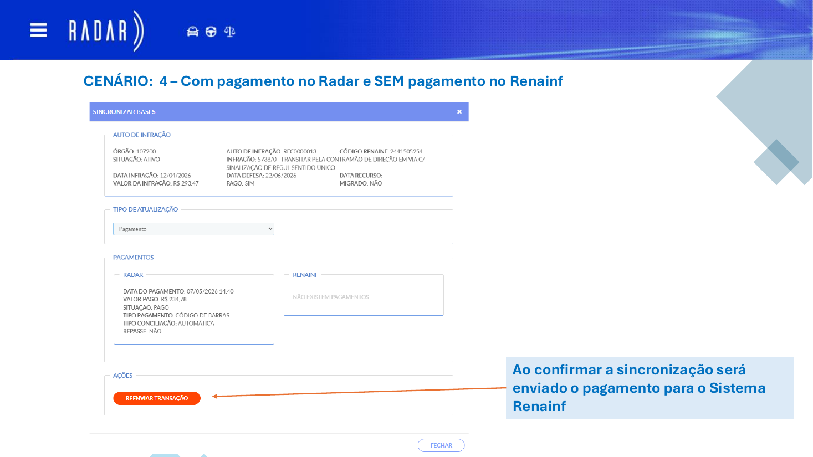Viewport: 813px width, 457px height.
Task: Click the Ao confirmar a sincronização note
Action: (650, 388)
